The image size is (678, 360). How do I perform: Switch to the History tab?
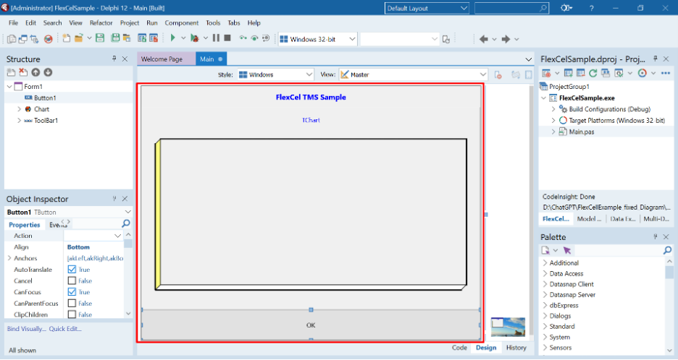[516, 348]
